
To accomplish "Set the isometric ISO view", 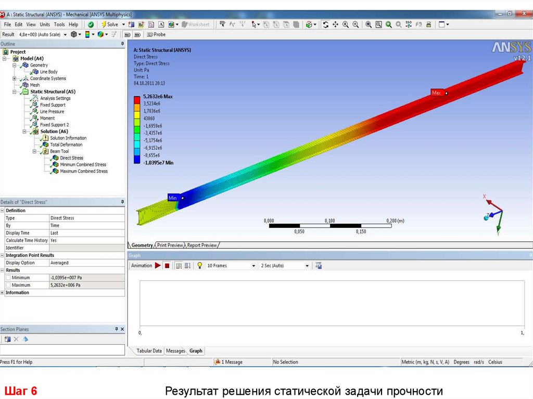I will (409, 24).
